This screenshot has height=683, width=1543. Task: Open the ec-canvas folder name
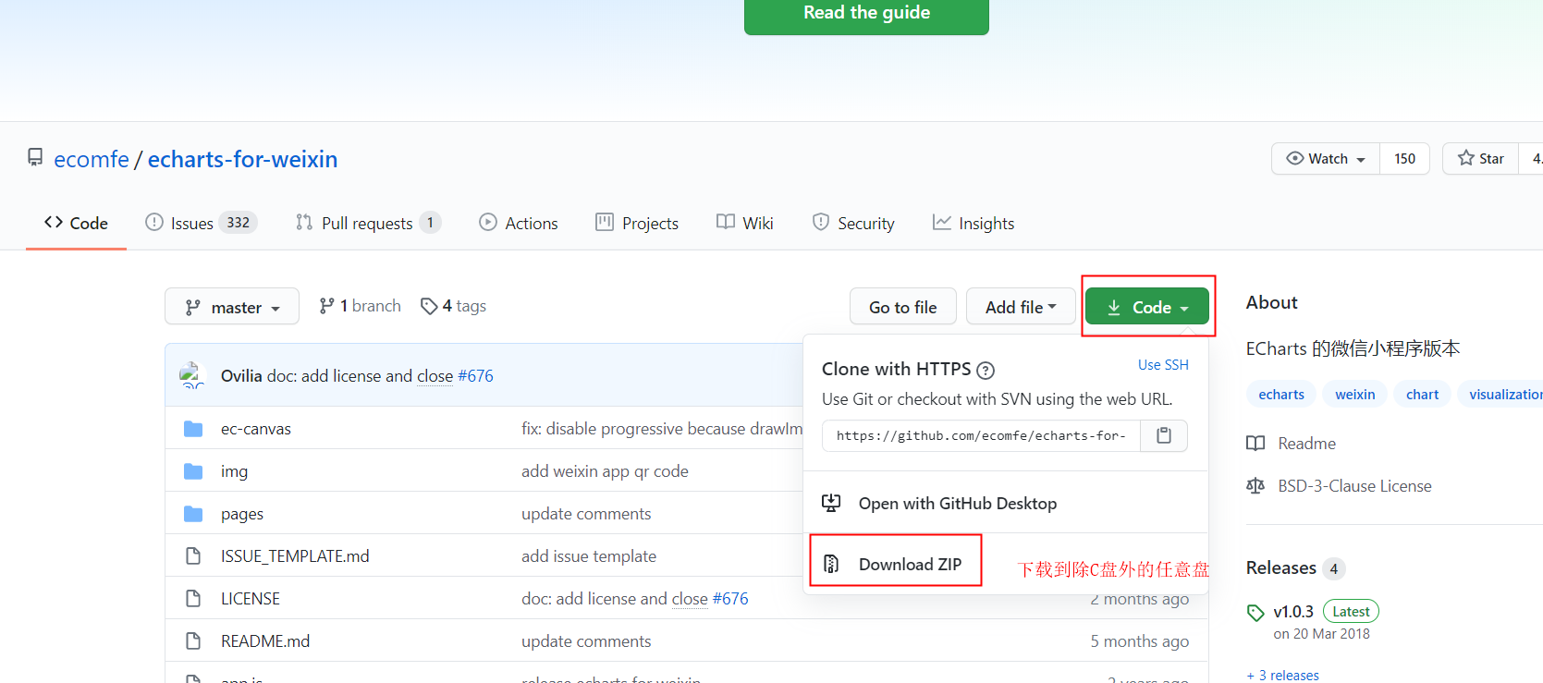256,429
